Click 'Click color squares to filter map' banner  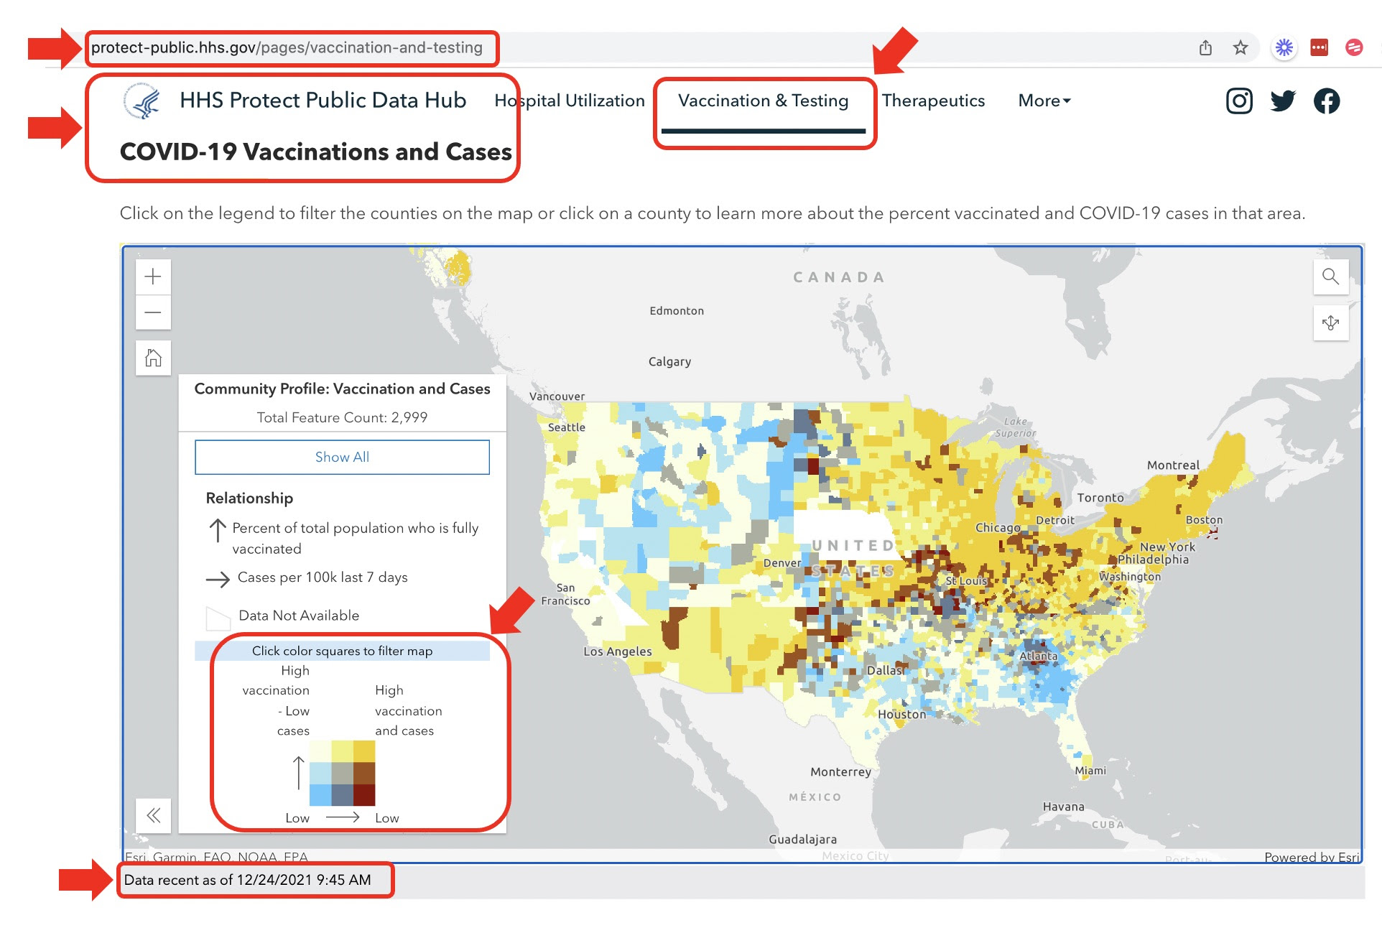[x=342, y=651]
